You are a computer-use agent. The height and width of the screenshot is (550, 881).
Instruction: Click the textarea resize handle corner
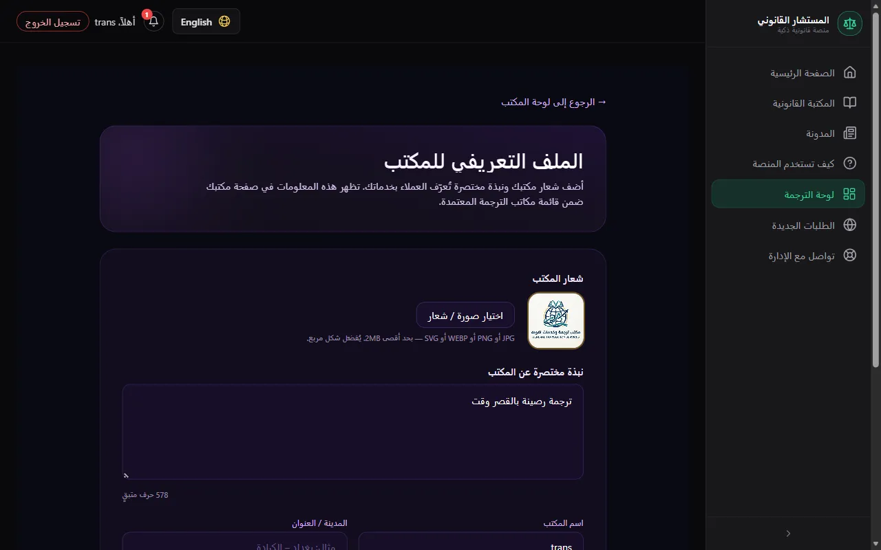coord(127,475)
